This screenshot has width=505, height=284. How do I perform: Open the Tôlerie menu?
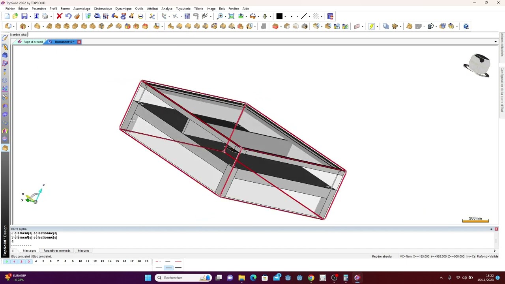[198, 9]
